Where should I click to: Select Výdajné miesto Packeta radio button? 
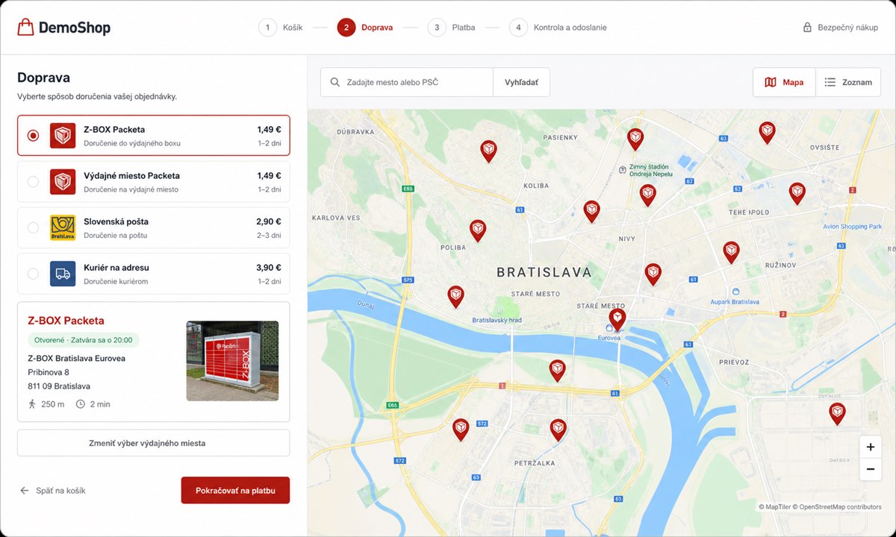coord(33,182)
